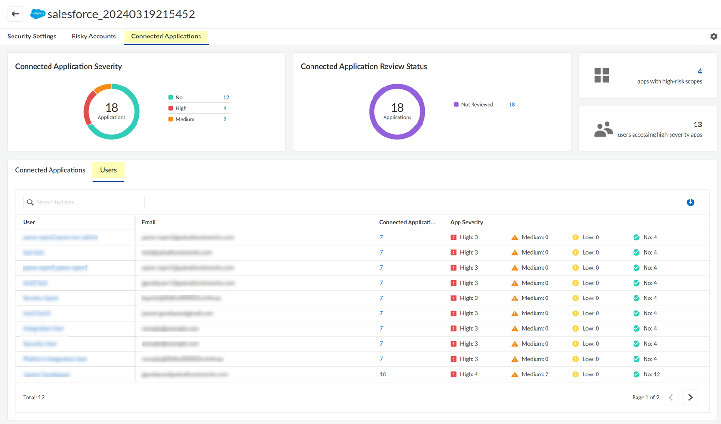Click the back arrow button
This screenshot has height=424, width=721.
point(15,14)
